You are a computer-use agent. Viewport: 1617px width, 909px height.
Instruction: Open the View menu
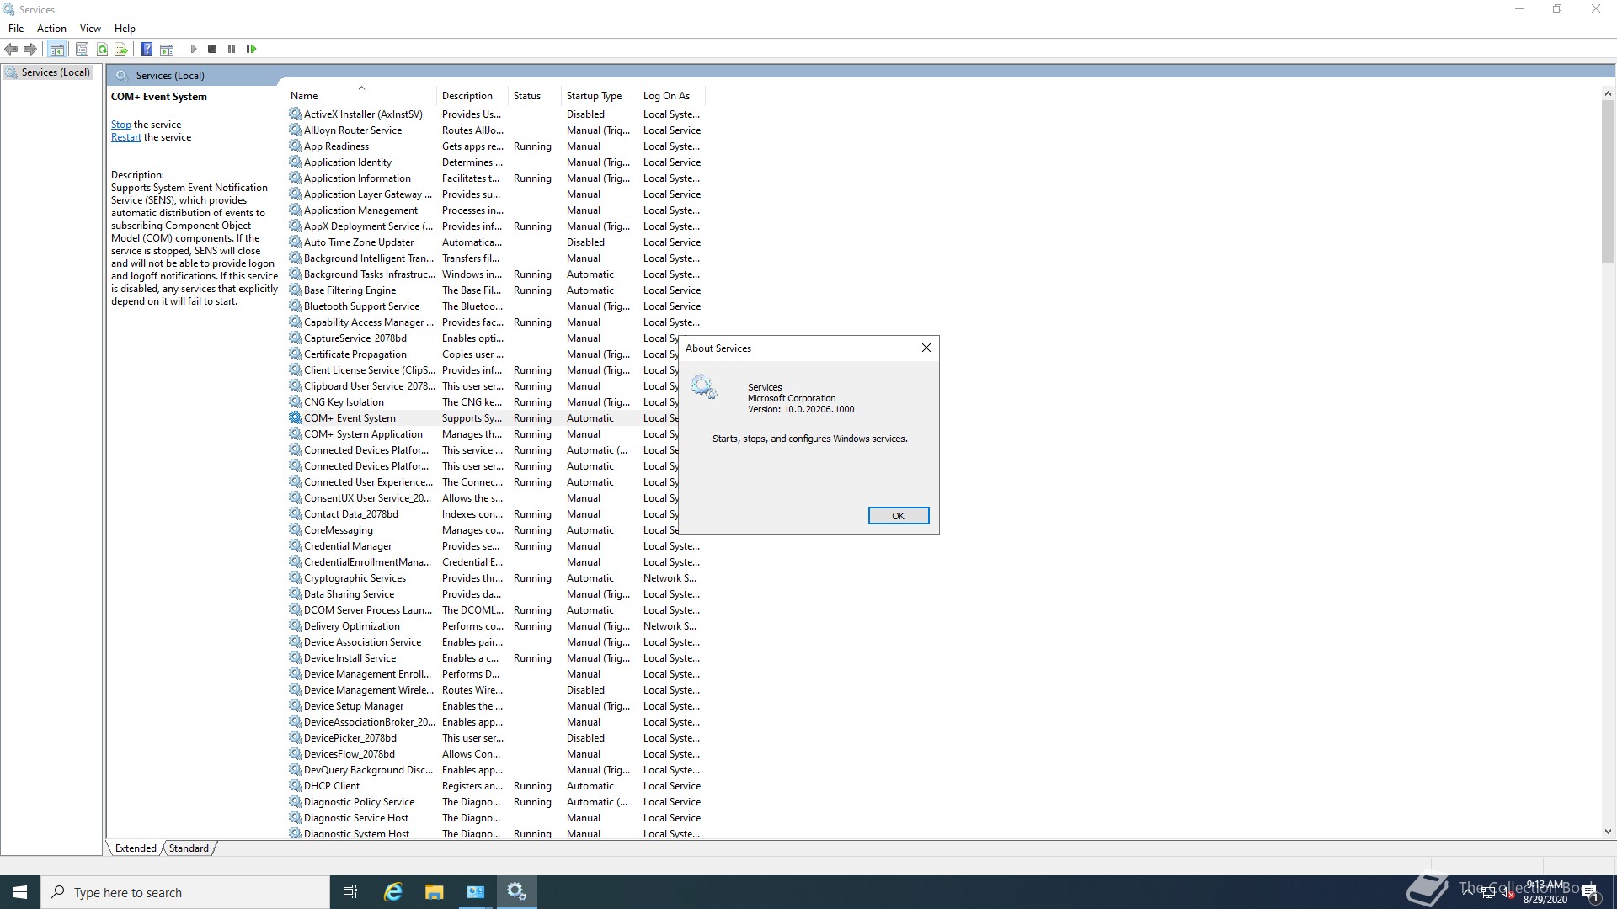[x=90, y=28]
